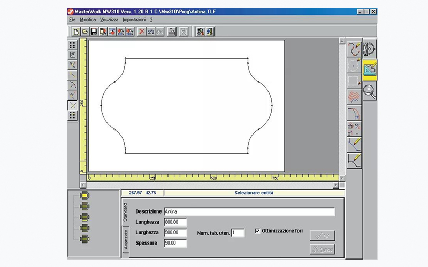Image resolution: width=428 pixels, height=267 pixels.
Task: Switch to the saw blade machining tab
Action: 370,49
